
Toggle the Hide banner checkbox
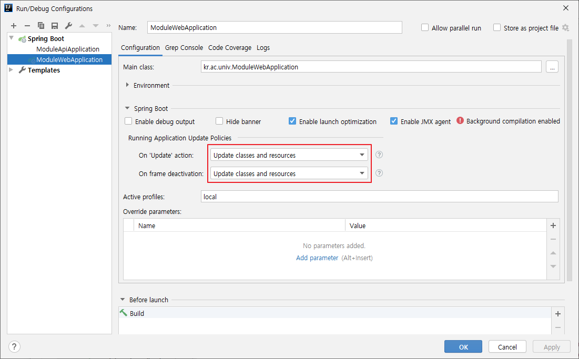pos(219,121)
